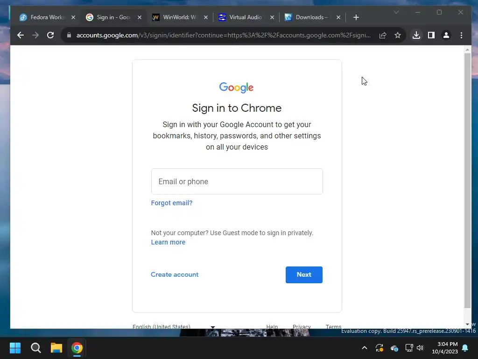Image resolution: width=478 pixels, height=359 pixels.
Task: Open the Chrome profile avatar icon
Action: (x=446, y=35)
